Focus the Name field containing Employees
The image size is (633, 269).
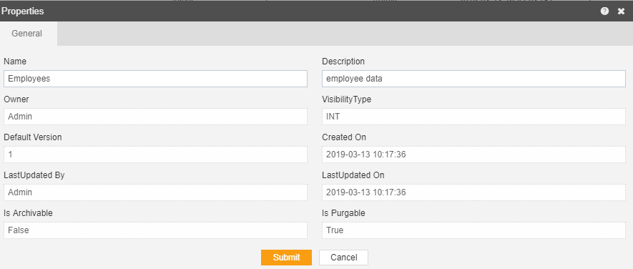click(x=155, y=79)
